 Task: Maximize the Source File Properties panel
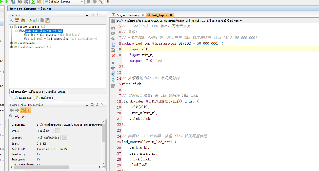[92, 105]
